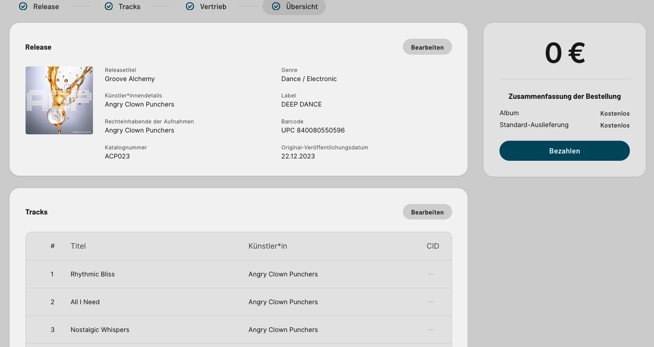Click the Bezahlen button
The height and width of the screenshot is (347, 654).
[x=564, y=151]
